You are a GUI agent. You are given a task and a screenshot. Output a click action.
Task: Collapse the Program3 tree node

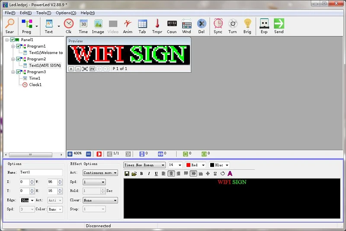pyautogui.click(x=13, y=72)
